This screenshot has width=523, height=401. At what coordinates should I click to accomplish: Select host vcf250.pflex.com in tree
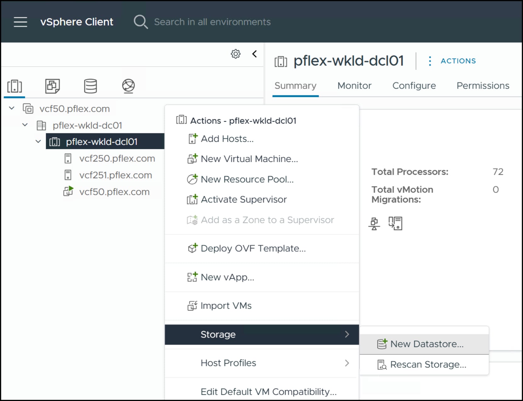coord(117,158)
